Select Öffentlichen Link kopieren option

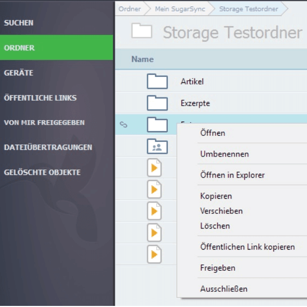tap(247, 247)
